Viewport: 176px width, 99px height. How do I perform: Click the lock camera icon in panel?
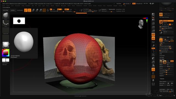point(161,32)
